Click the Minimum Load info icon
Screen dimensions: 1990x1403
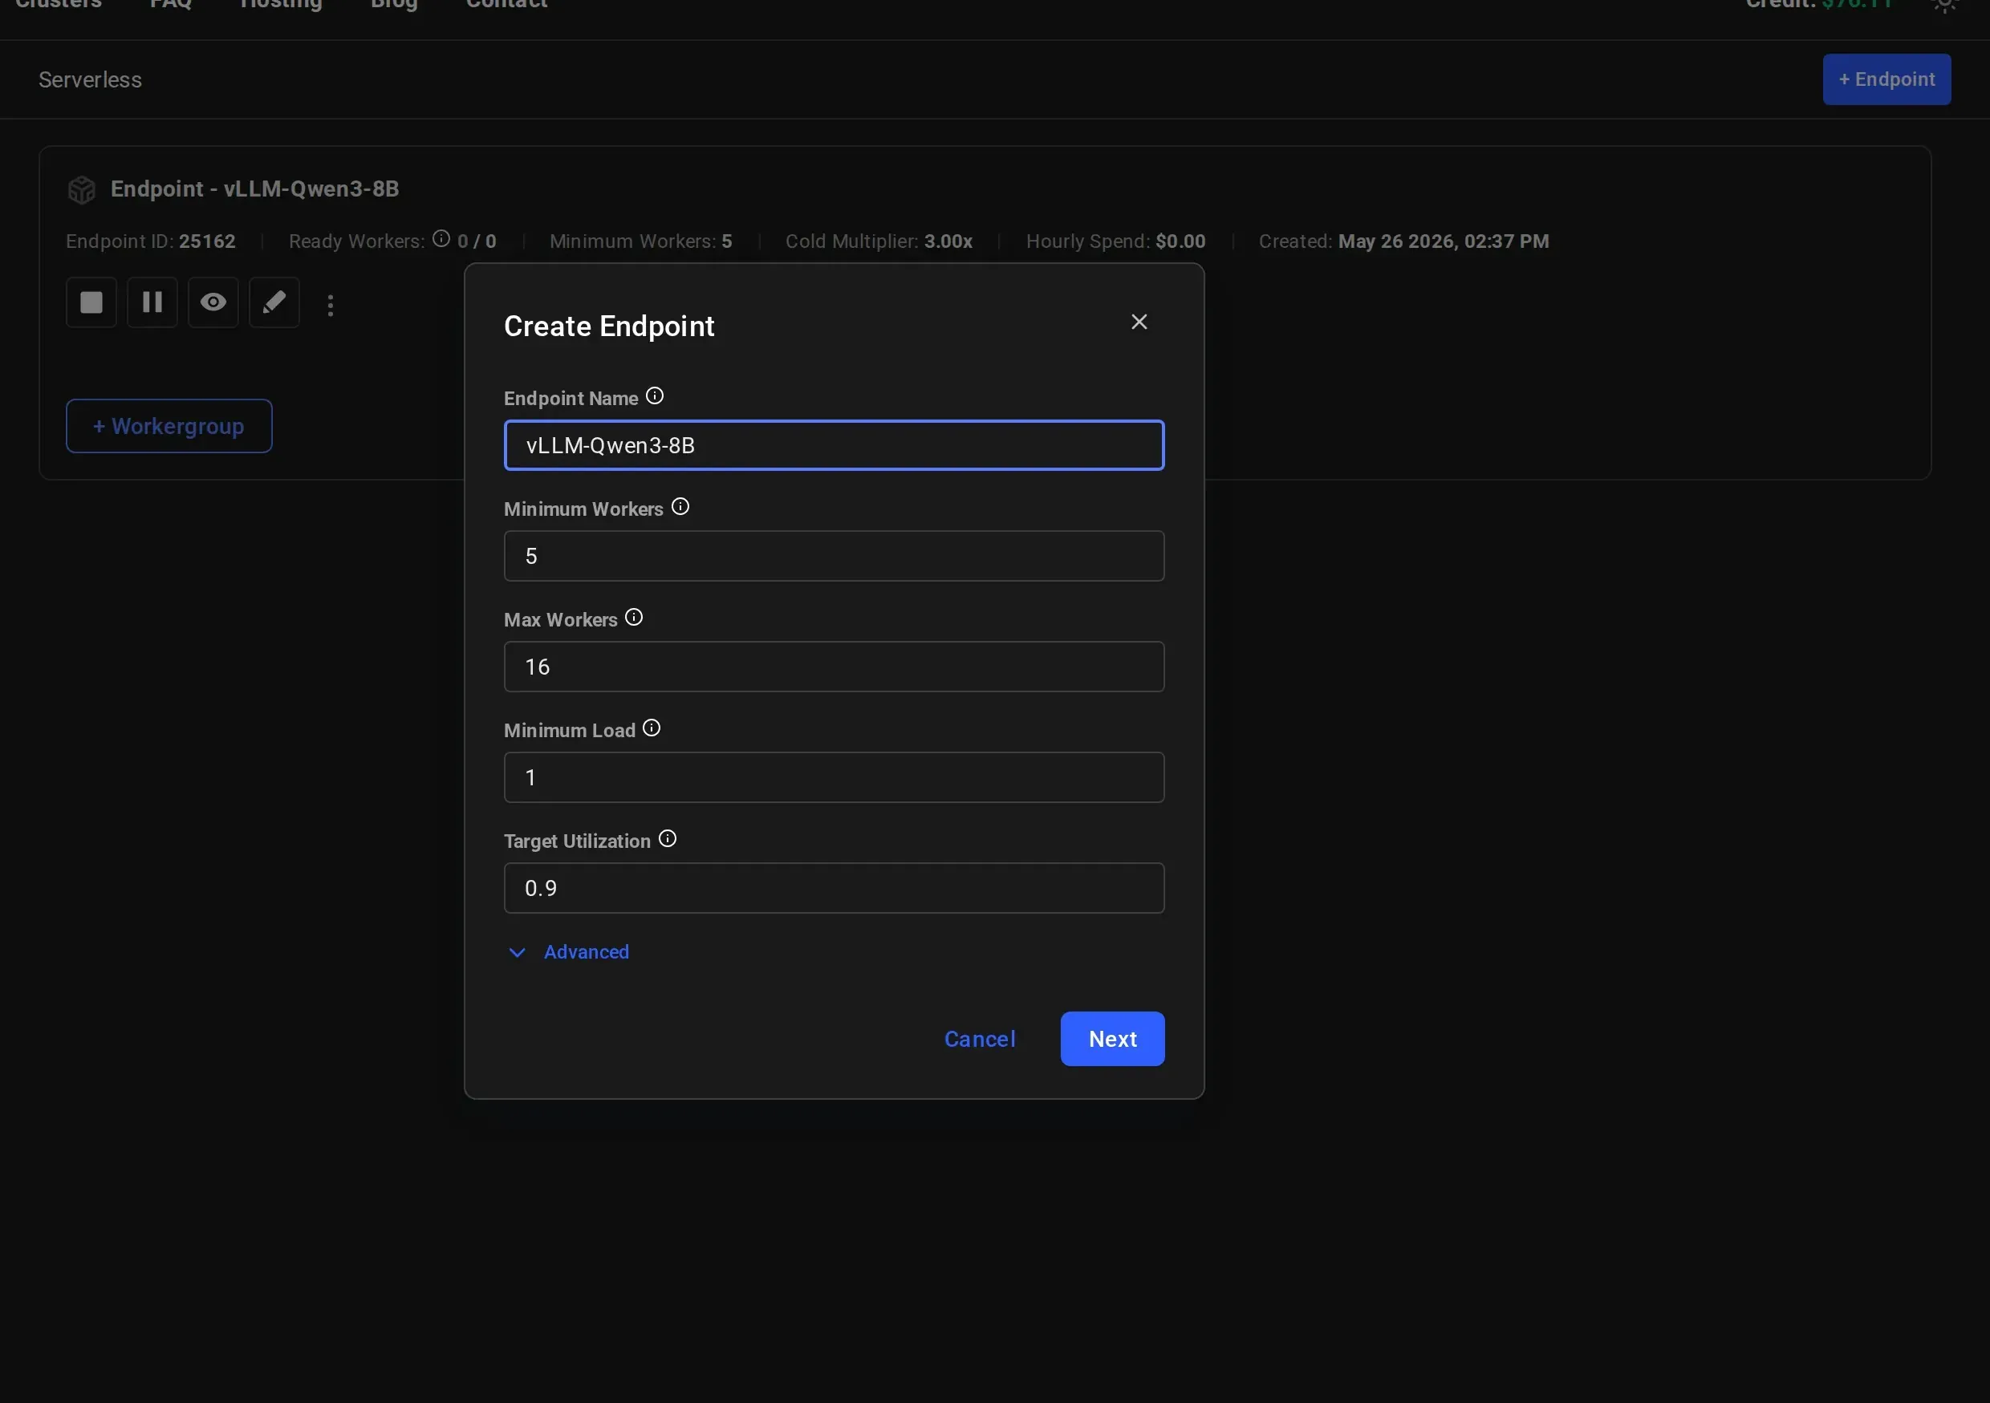pos(651,728)
